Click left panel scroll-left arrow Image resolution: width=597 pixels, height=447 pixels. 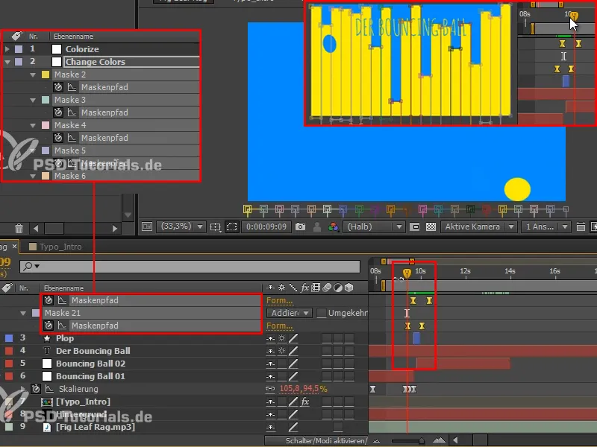(x=36, y=229)
